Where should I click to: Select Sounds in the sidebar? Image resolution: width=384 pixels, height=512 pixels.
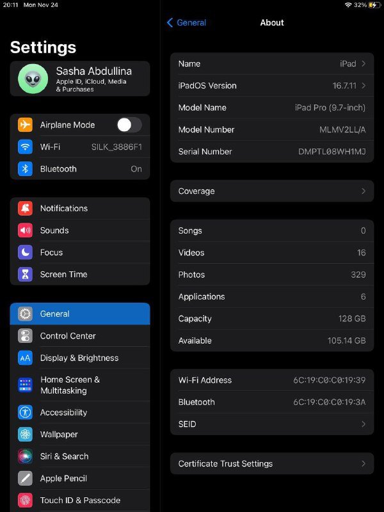(x=80, y=230)
